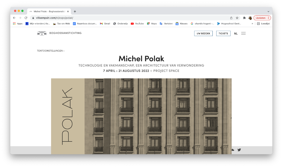Open the Chrome profile avatar
Image resolution: width=283 pixels, height=168 pixels.
click(x=250, y=18)
